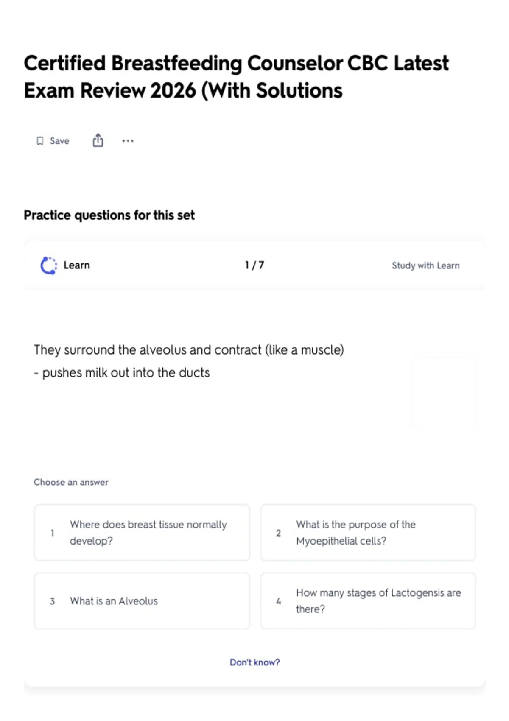This screenshot has height=721, width=509.
Task: Click the Certified Breastfeeding Counselor title heading
Action: [236, 77]
